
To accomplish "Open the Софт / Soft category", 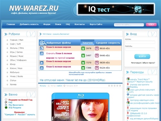I will pyautogui.click(x=15, y=44).
